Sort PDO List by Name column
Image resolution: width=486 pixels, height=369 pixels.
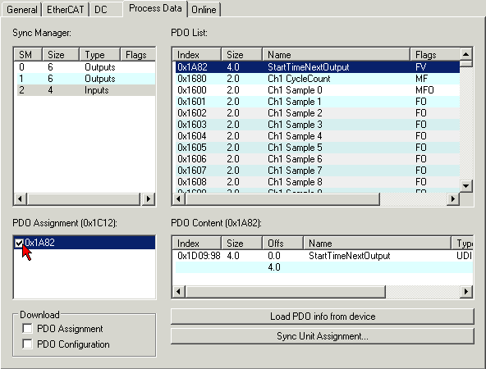tap(337, 54)
